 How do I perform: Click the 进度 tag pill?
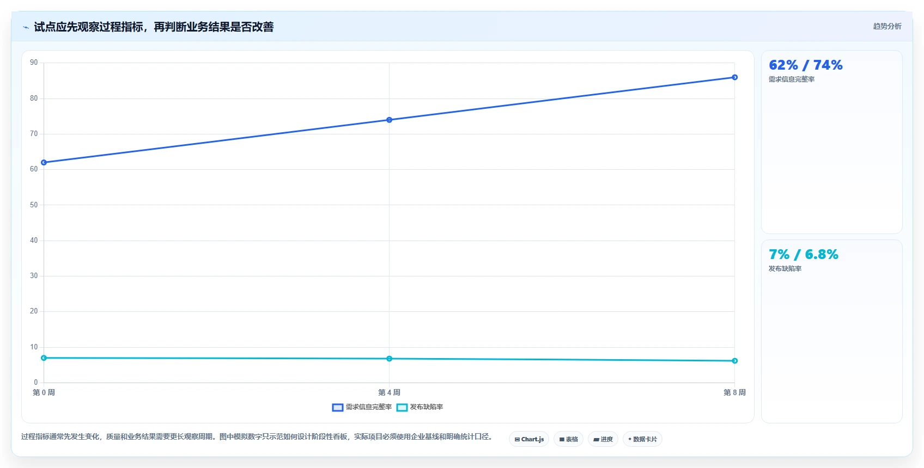(x=603, y=439)
